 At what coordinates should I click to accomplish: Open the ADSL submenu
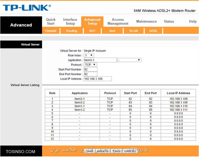pyautogui.click(x=153, y=31)
